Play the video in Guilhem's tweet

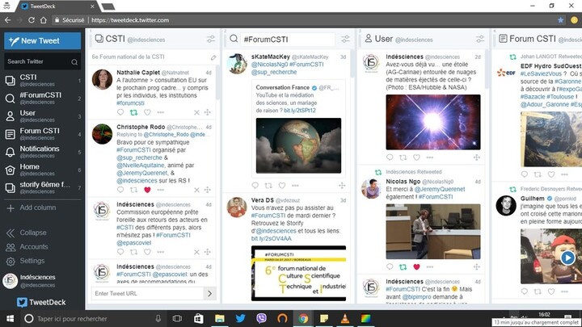pos(567,258)
